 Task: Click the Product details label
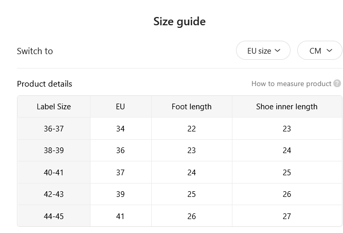[44, 84]
